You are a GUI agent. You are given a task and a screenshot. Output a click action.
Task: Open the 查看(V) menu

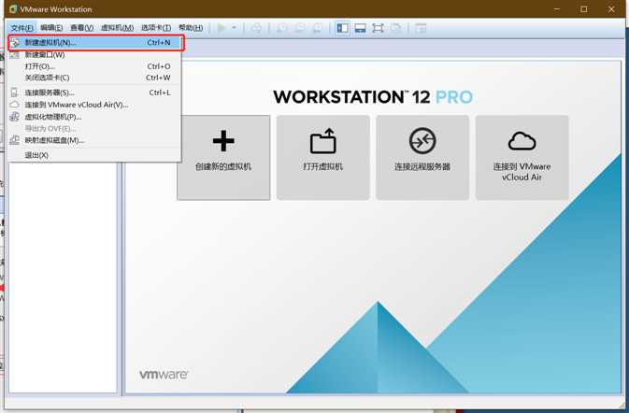click(x=82, y=28)
